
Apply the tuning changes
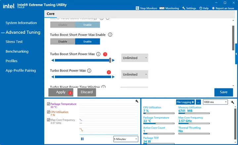tap(61, 92)
